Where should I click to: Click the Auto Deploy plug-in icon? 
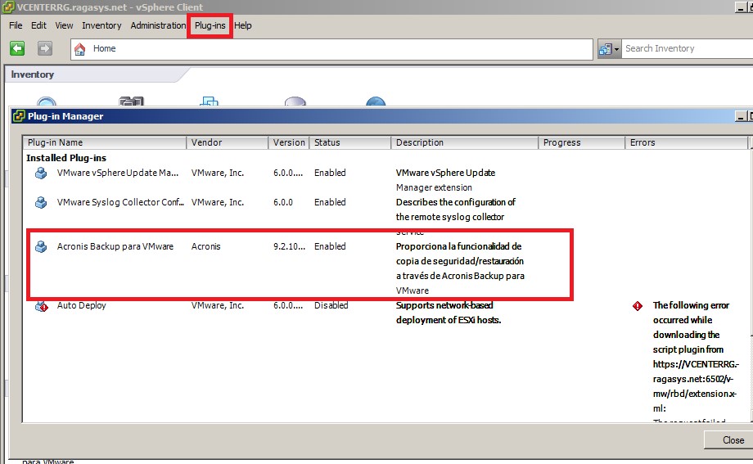tap(41, 306)
